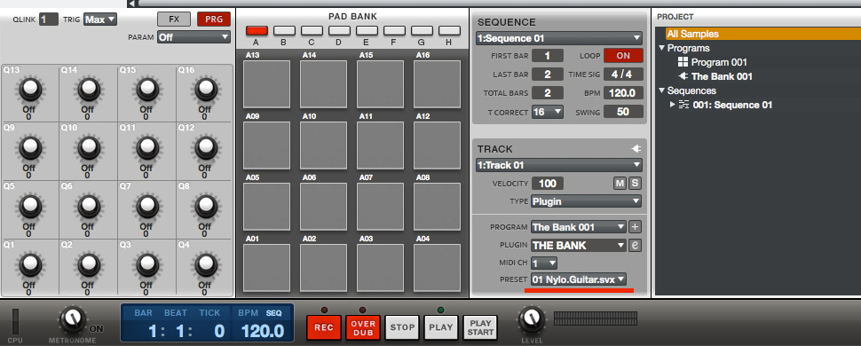
Task: Open the 1:Sequence 01 dropdown
Action: click(x=558, y=38)
